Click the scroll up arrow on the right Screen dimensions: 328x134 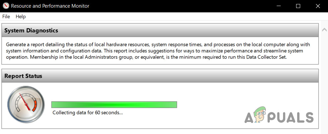pyautogui.click(x=324, y=30)
